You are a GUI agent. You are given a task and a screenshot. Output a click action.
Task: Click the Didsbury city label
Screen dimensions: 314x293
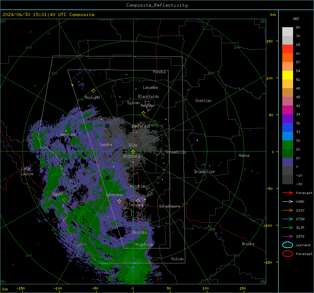pyautogui.click(x=132, y=156)
